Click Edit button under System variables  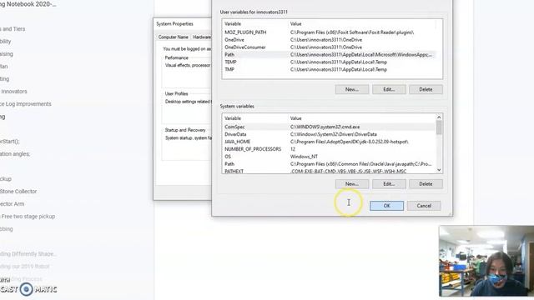389,183
